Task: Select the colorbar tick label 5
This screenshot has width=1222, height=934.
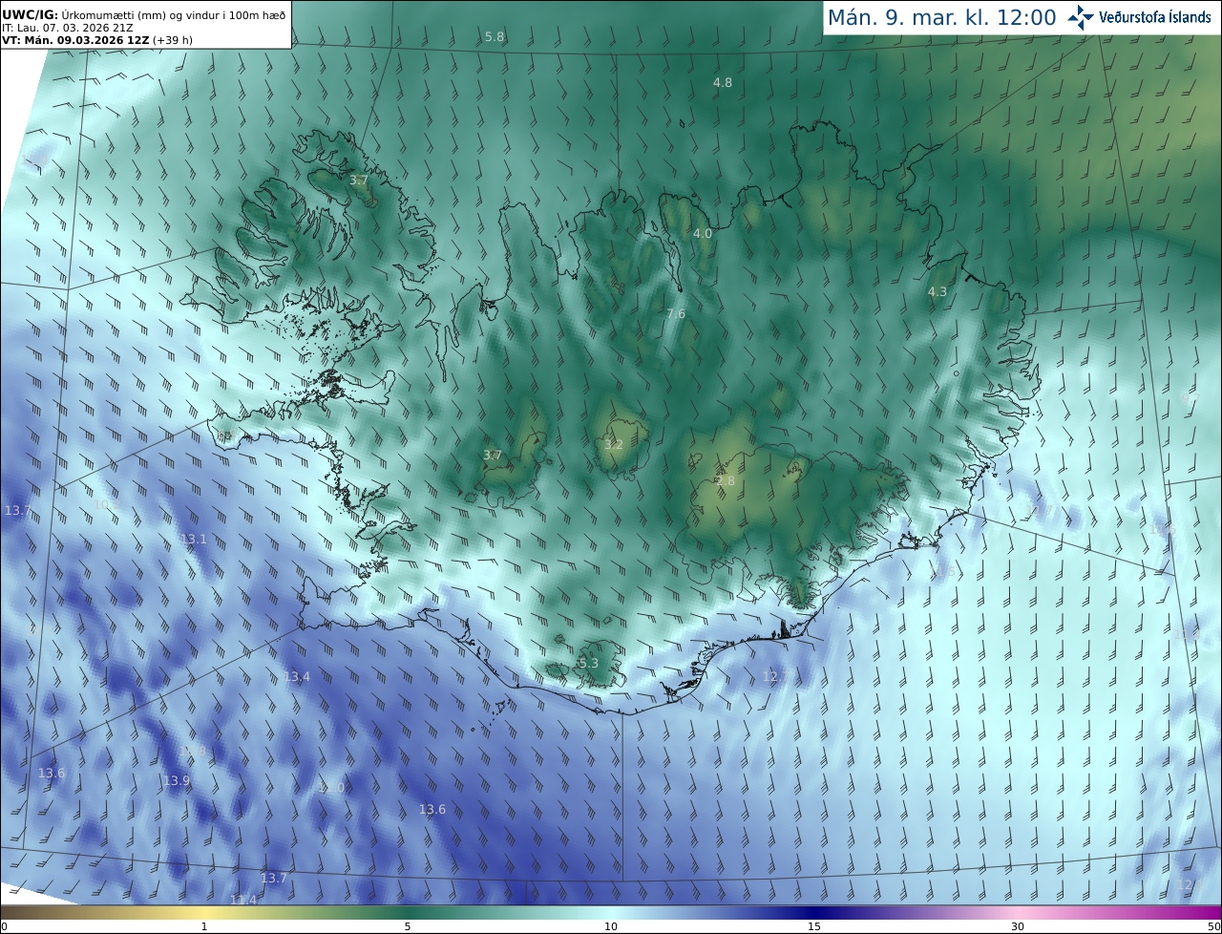Action: point(408,926)
